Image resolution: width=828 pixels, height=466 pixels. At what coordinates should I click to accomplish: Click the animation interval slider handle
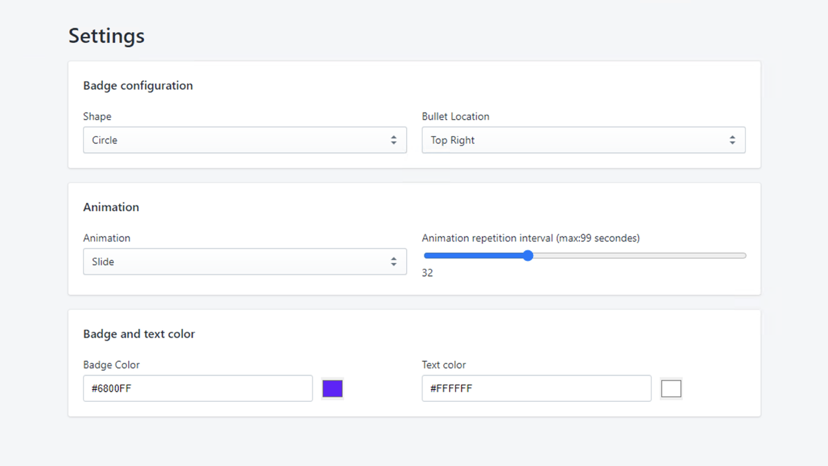(x=528, y=256)
